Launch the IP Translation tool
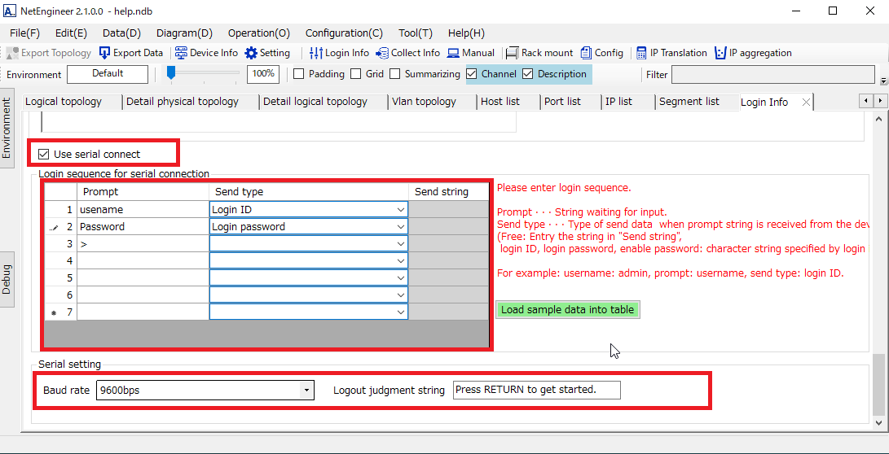 pos(641,53)
